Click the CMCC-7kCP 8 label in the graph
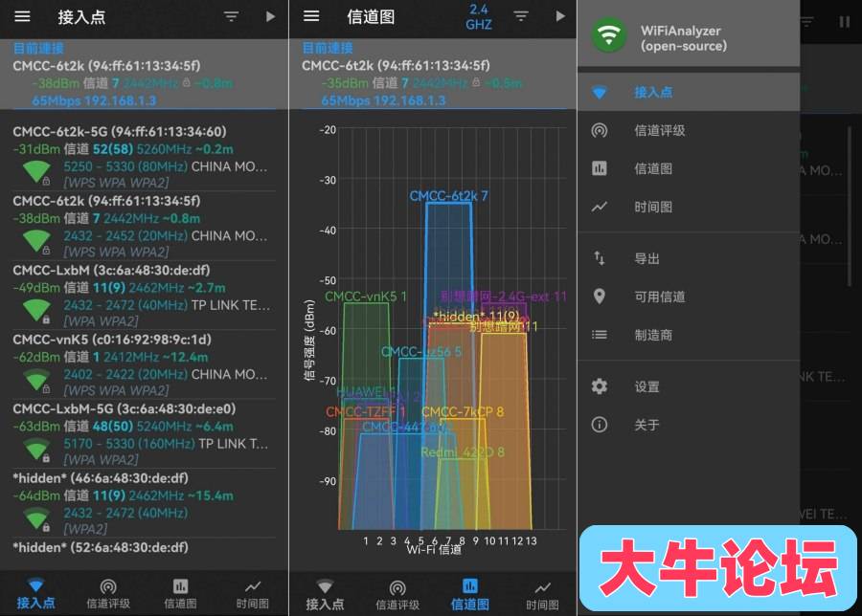The image size is (862, 616). [463, 411]
